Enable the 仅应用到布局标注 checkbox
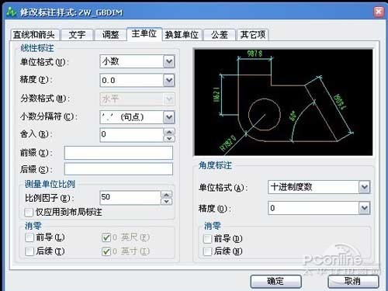This screenshot has width=388, height=291. 29,213
